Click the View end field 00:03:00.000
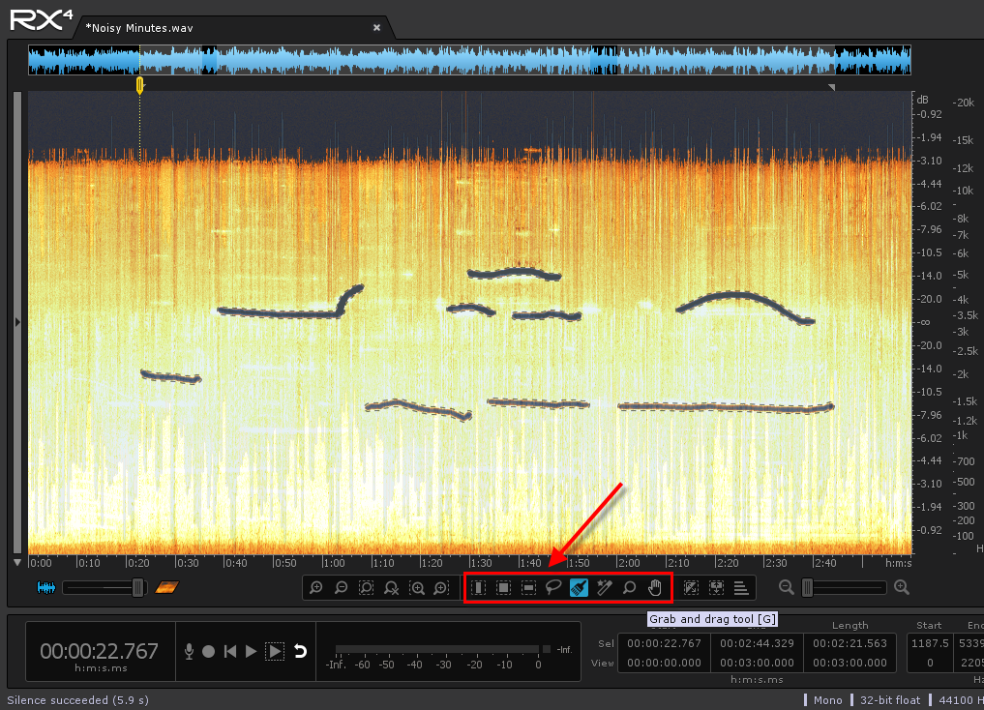984x710 pixels. [x=757, y=663]
